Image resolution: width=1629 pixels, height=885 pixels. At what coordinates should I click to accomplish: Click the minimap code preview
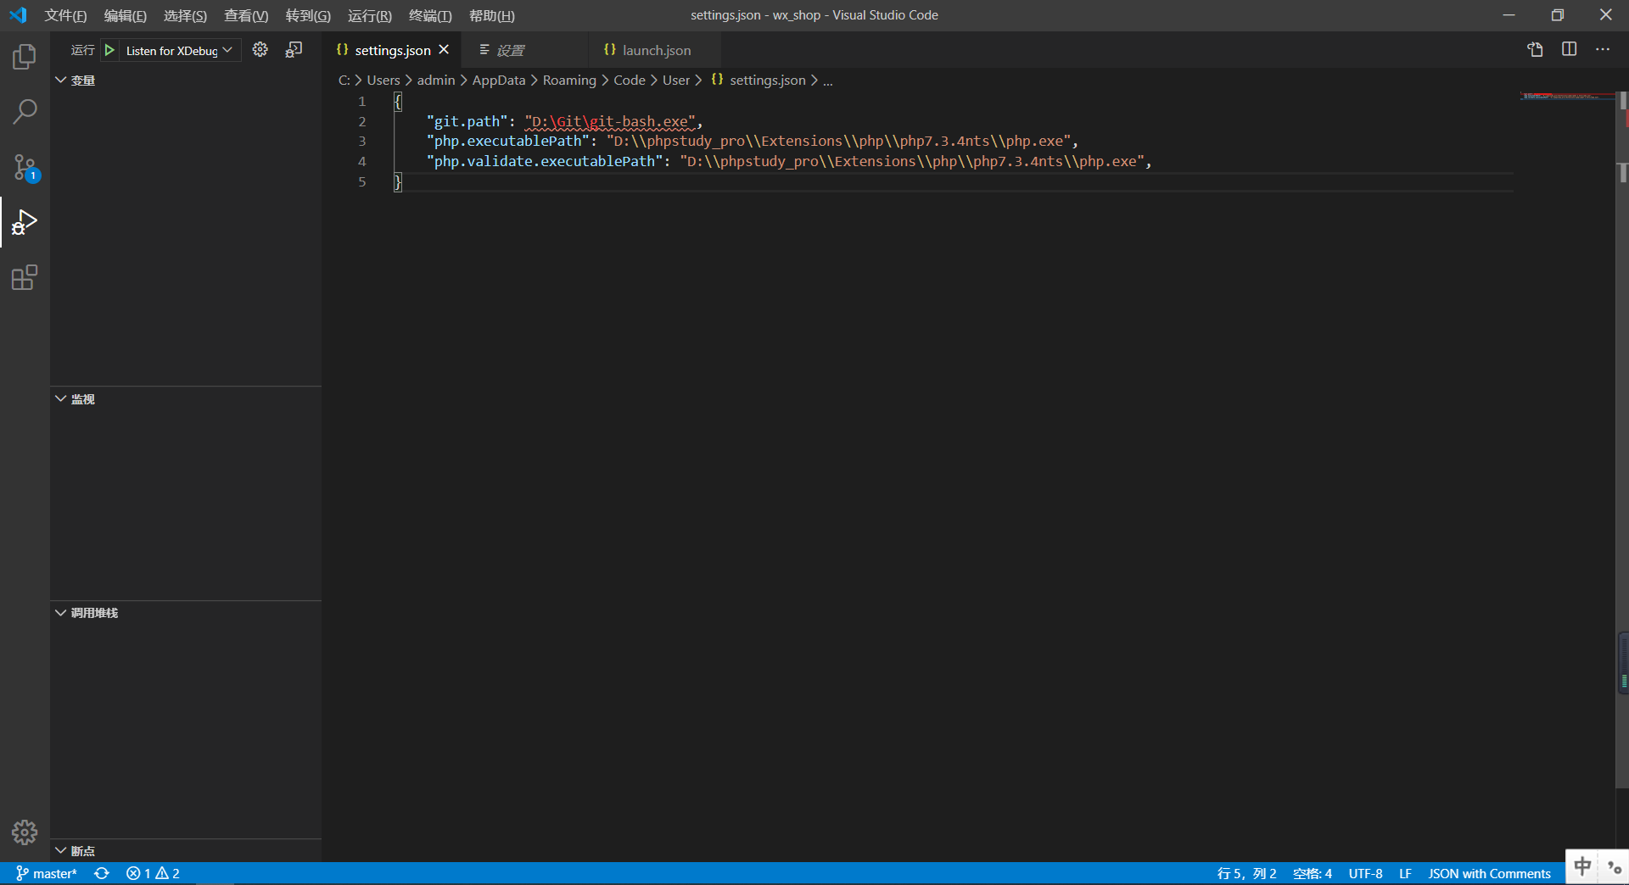click(x=1566, y=97)
